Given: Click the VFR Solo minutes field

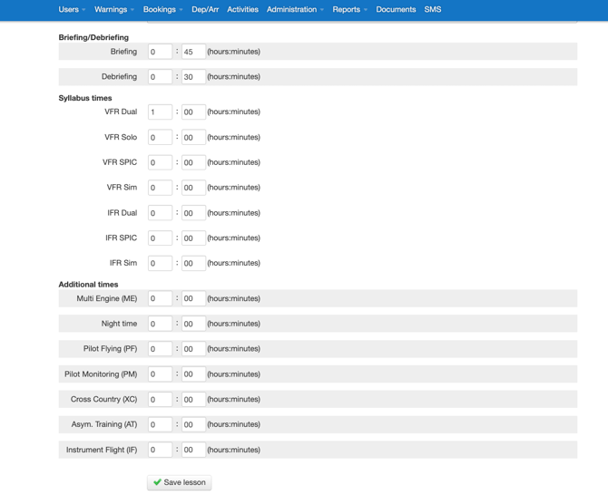Looking at the screenshot, I should pyautogui.click(x=193, y=138).
